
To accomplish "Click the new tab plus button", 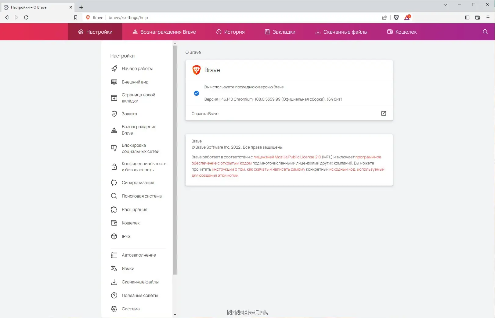I will [81, 7].
